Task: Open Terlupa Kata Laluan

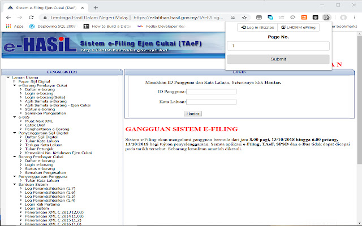Action: (44, 145)
